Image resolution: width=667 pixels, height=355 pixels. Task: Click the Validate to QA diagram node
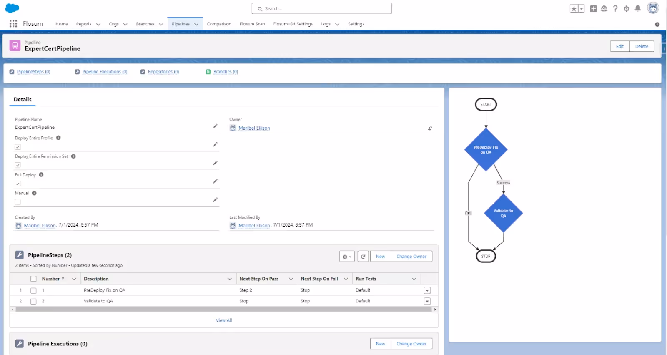click(504, 213)
